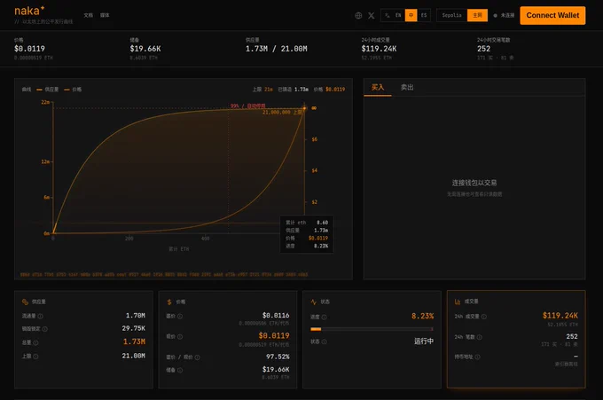Click the 未连接 connection status text
Viewport: 603px width, 400px height.
coord(507,15)
